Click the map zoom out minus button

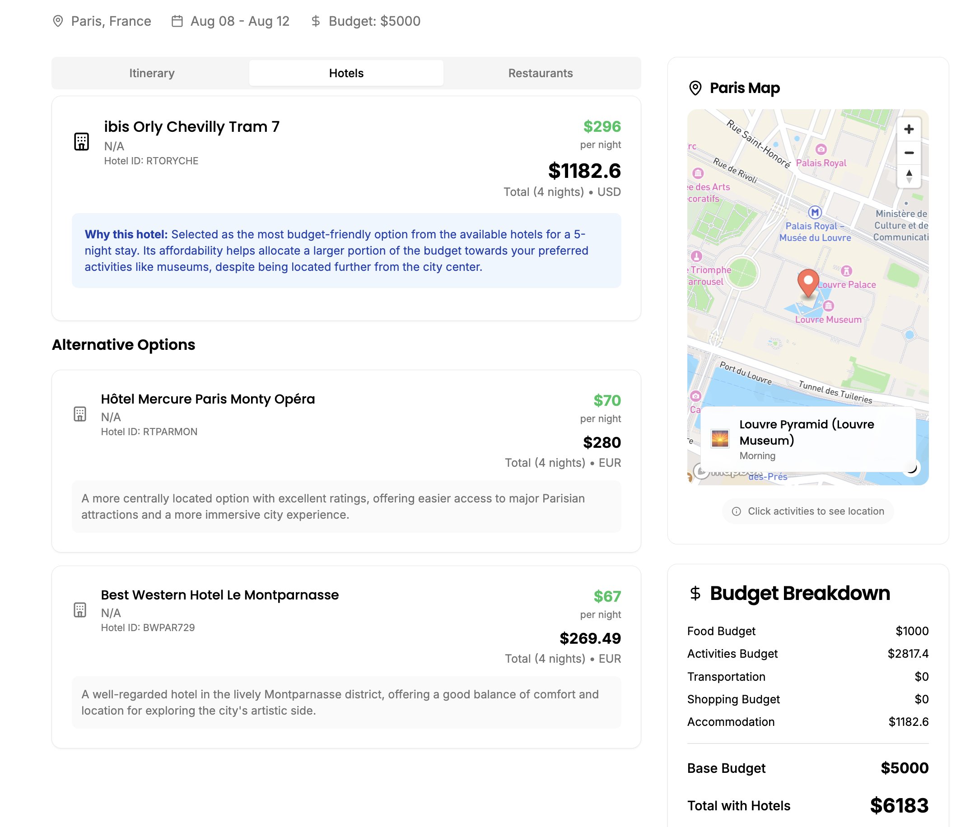click(x=908, y=153)
